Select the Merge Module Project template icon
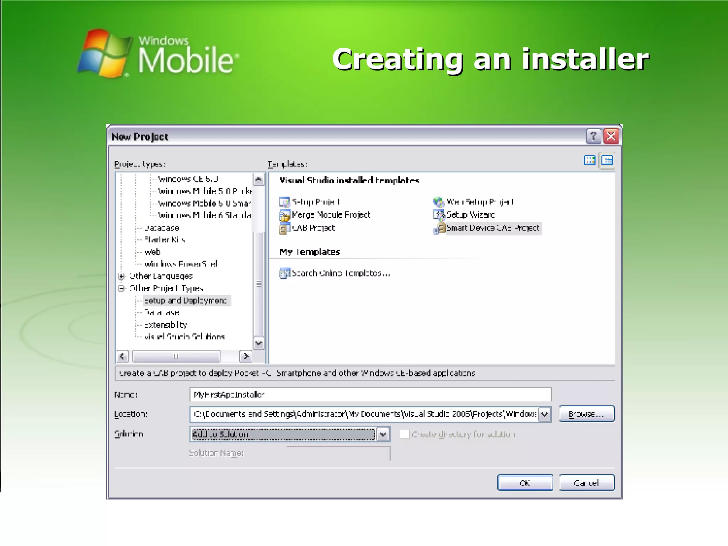This screenshot has height=546, width=728. (284, 215)
